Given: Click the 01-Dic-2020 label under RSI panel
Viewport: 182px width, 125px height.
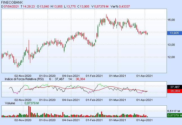Looking at the screenshot, I should click(x=47, y=100).
